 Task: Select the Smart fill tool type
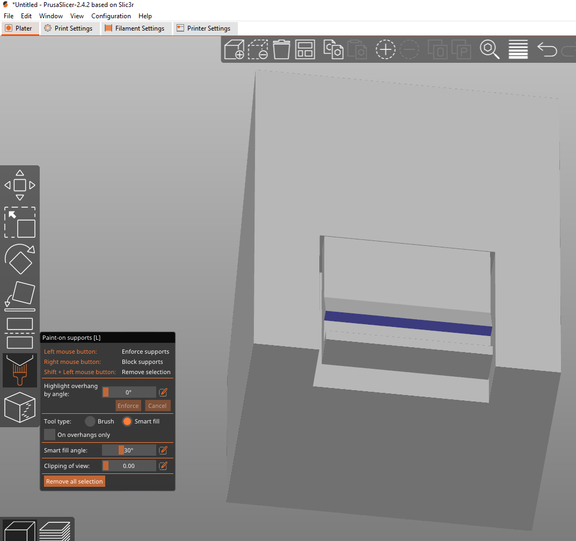[127, 421]
